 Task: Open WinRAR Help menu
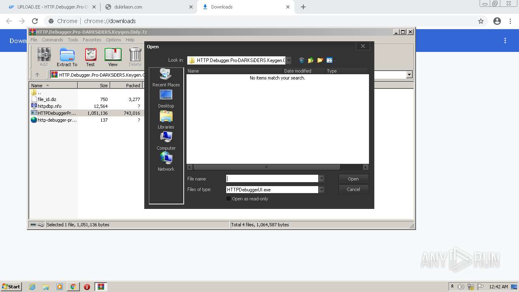point(130,40)
